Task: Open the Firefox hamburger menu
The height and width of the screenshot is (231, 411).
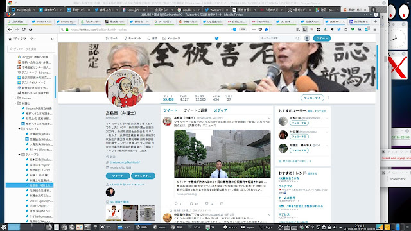Action: 375,30
